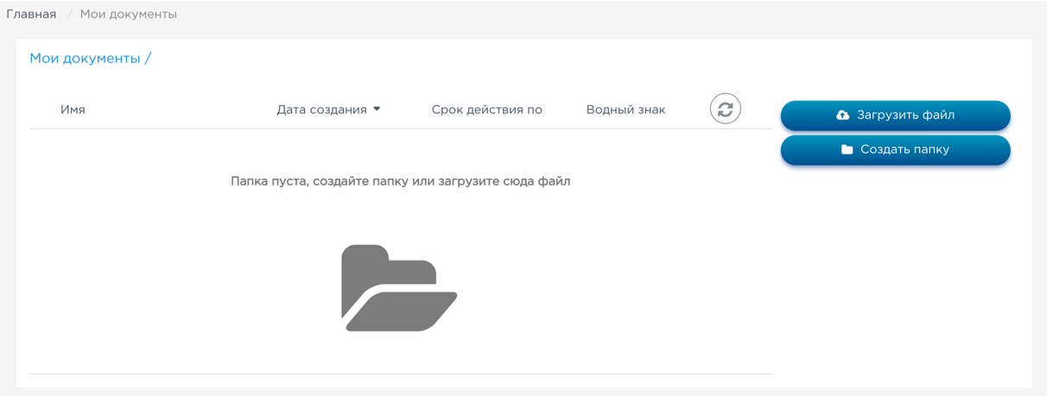Click the empty folder message text
The image size is (1047, 396).
click(x=400, y=181)
